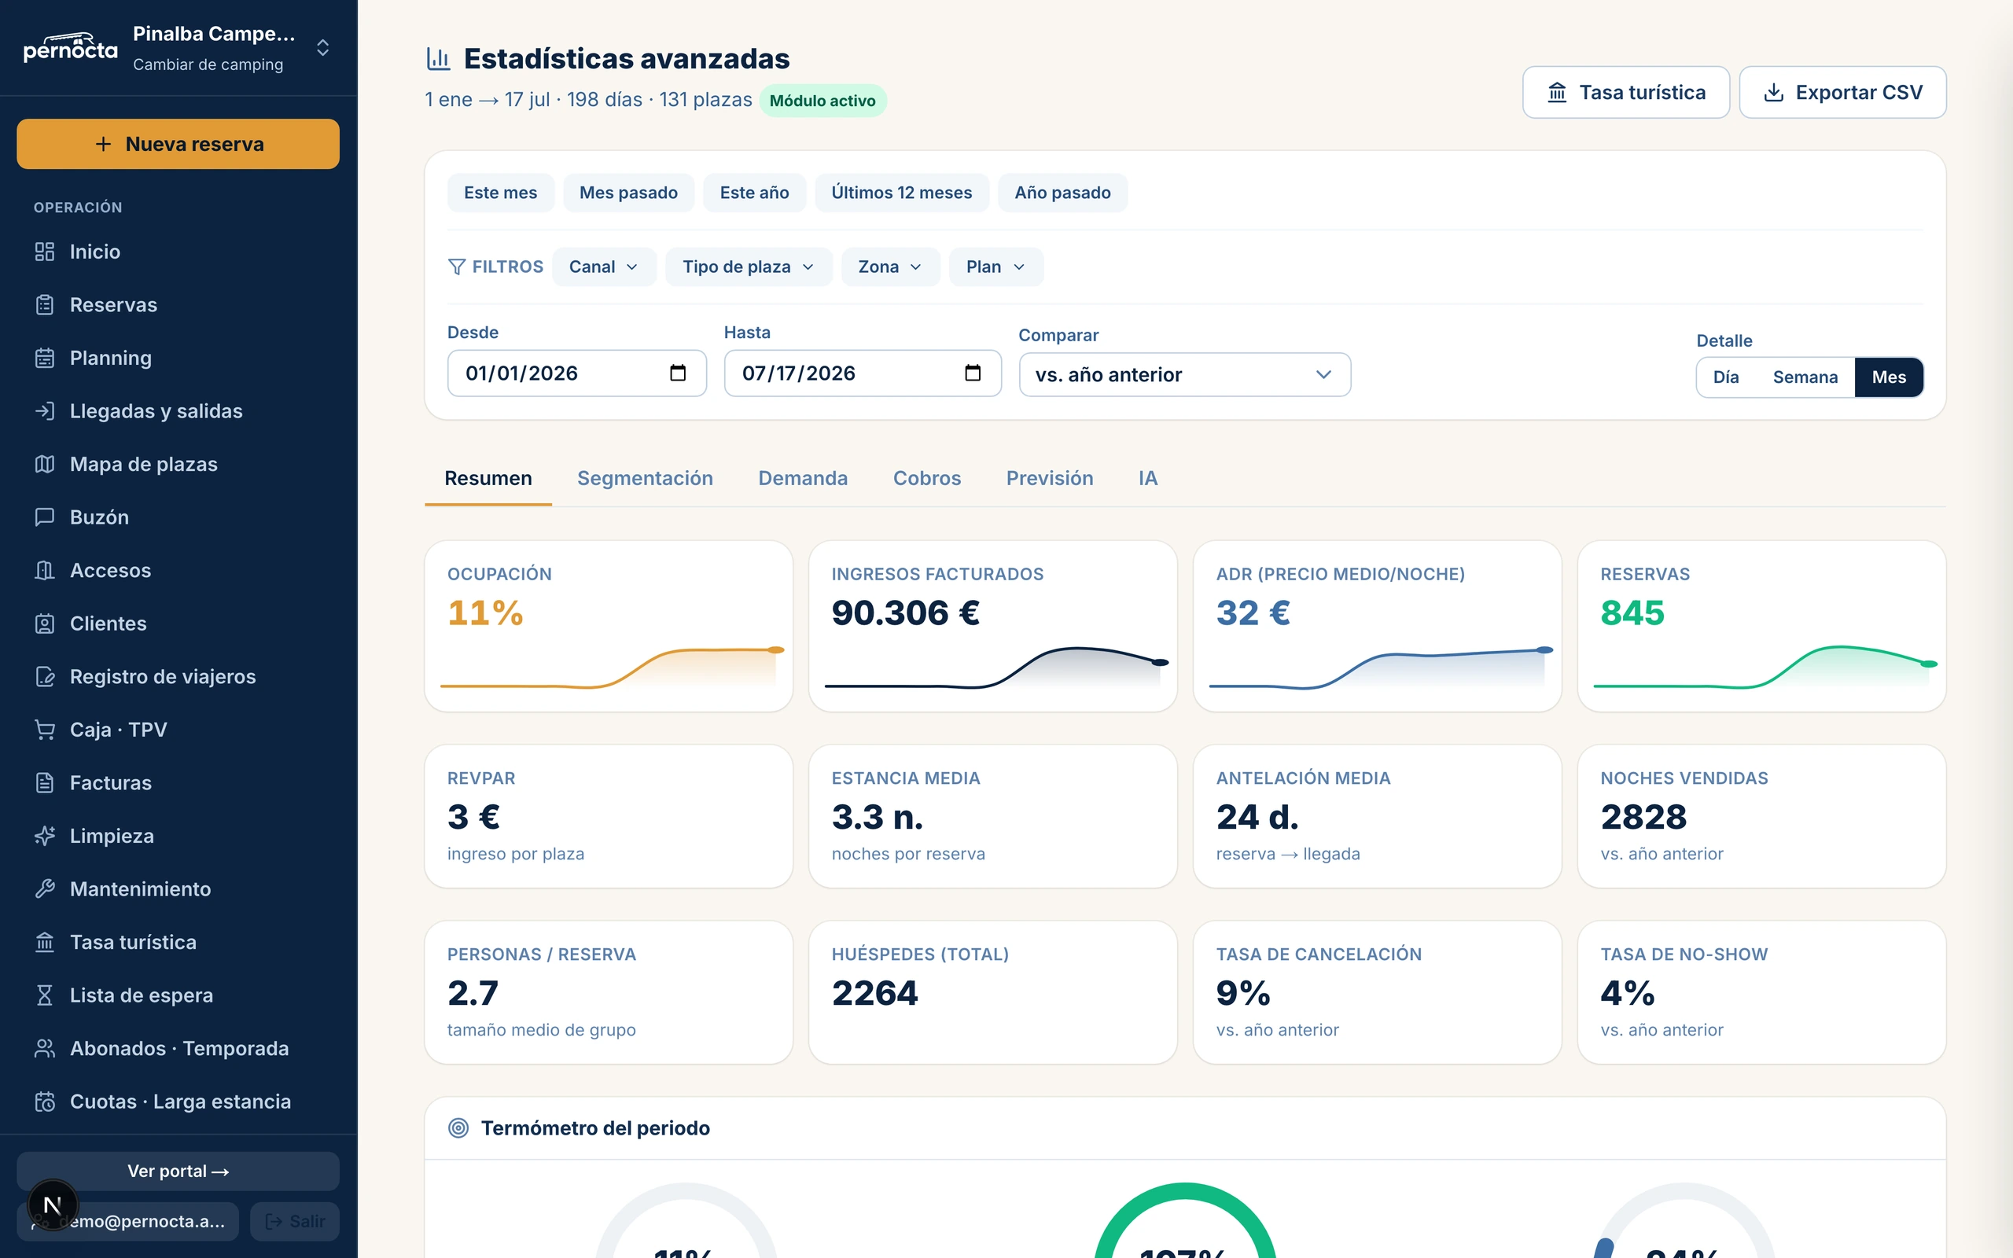Select the Últimos 12 meses preset
This screenshot has width=2013, height=1258.
pyautogui.click(x=902, y=193)
